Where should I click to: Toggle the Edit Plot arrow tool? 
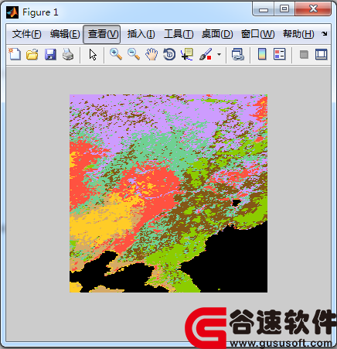pyautogui.click(x=93, y=54)
